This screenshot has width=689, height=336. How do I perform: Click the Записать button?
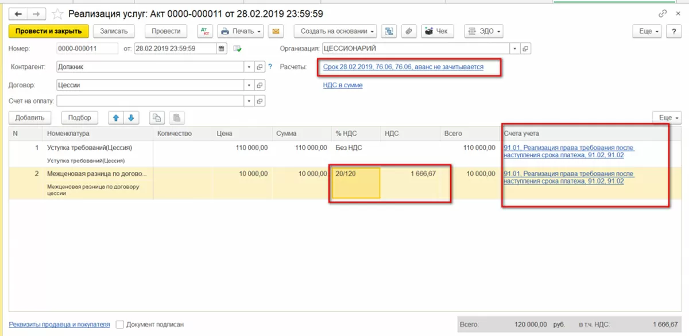coord(114,31)
